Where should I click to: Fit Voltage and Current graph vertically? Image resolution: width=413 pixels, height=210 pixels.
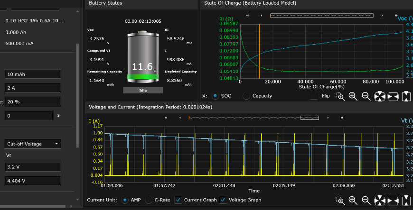406,201
